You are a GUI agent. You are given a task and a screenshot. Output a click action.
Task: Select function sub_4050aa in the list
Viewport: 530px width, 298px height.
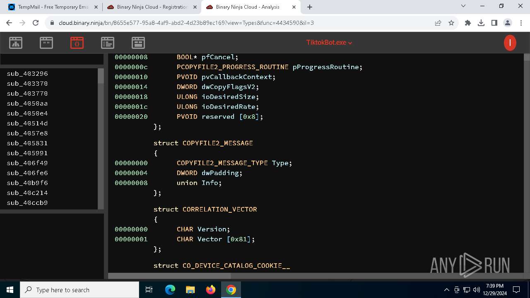tap(27, 103)
